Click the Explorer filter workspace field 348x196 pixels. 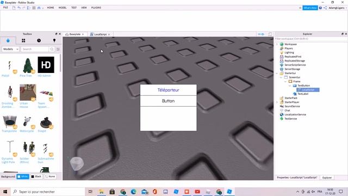311,39
